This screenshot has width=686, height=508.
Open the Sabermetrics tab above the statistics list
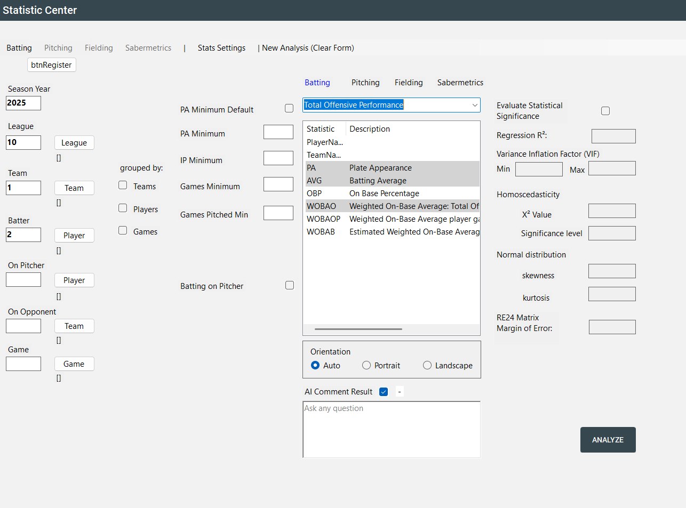click(460, 83)
